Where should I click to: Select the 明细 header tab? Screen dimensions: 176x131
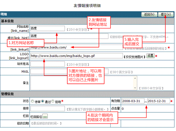point(4,14)
